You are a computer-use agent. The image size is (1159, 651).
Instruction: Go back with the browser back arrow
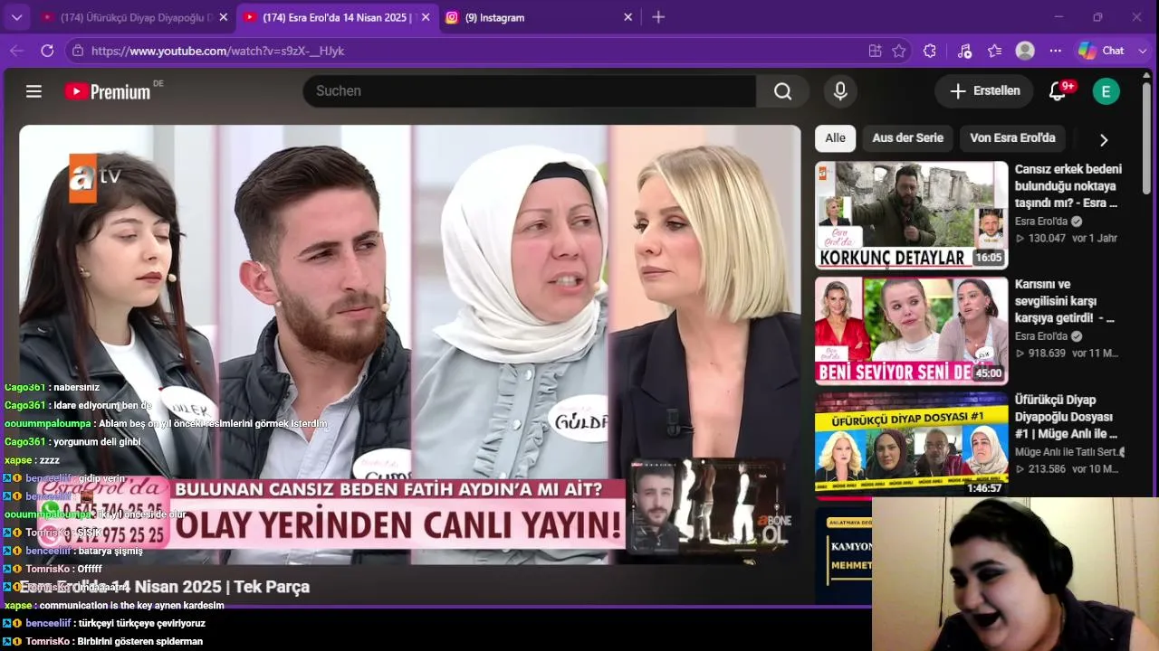pos(16,51)
